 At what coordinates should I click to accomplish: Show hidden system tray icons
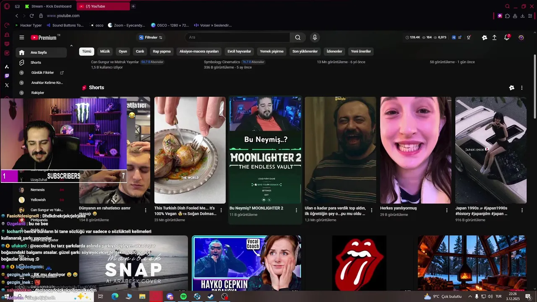470,297
